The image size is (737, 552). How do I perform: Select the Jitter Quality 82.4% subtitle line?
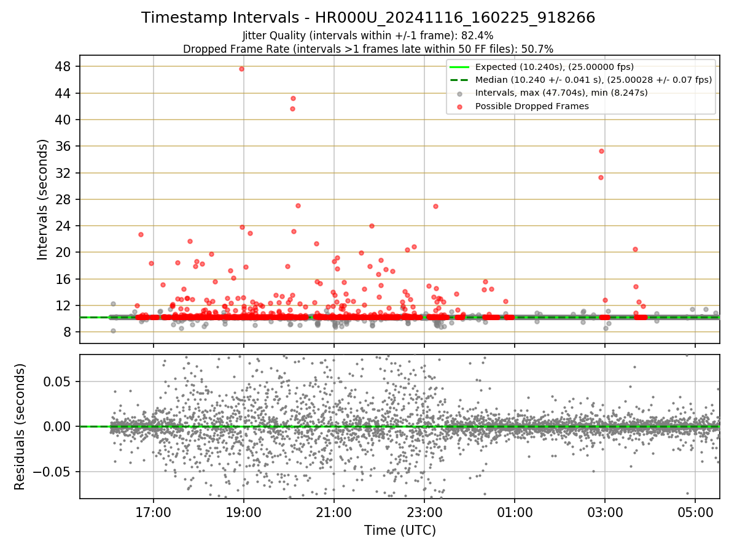click(368, 36)
